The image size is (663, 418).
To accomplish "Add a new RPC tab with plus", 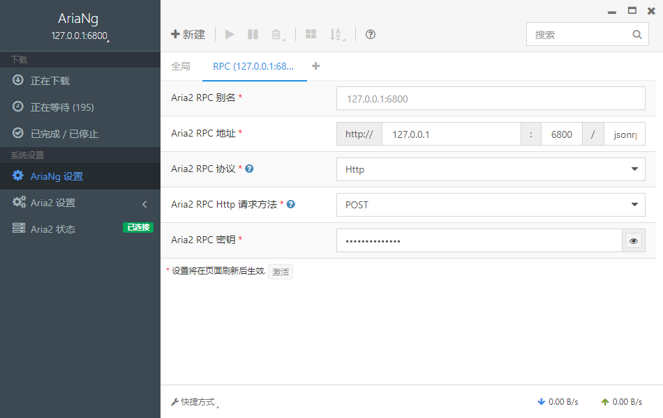I will (x=315, y=66).
